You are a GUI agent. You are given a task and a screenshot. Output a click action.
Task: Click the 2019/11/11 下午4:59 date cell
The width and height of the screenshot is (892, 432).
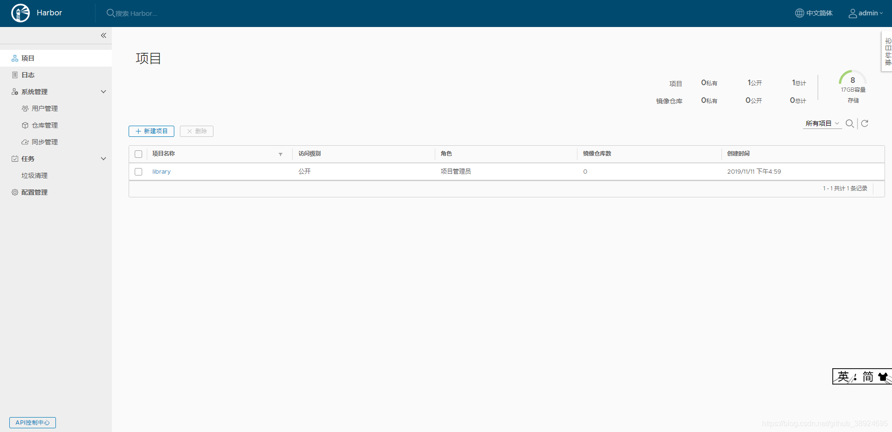(x=754, y=172)
